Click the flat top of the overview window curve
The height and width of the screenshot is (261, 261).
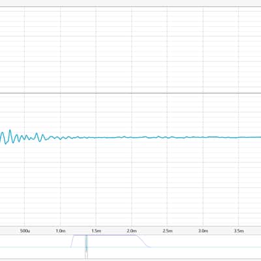click(x=105, y=235)
